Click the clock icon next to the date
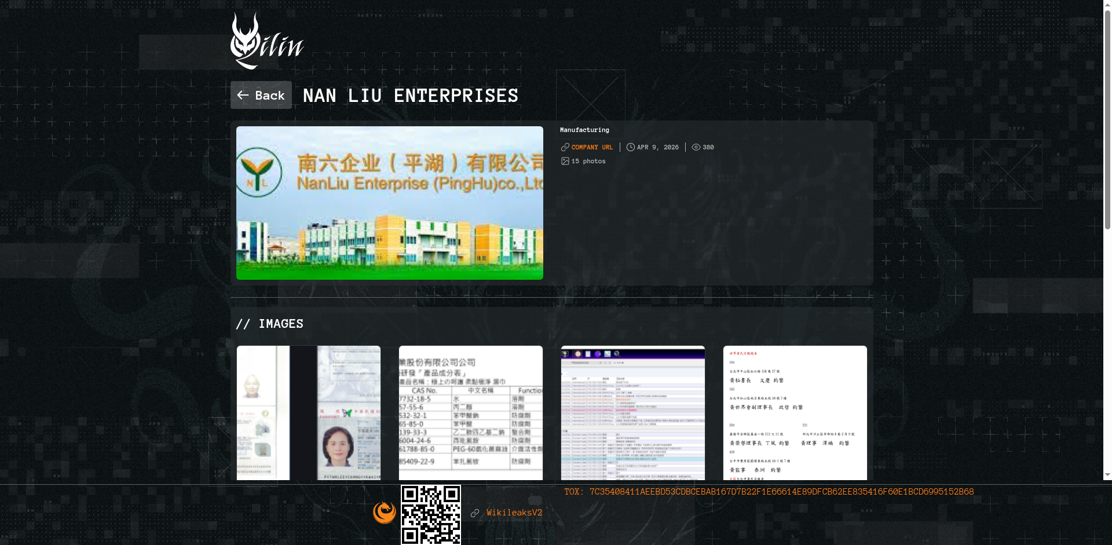1112x545 pixels. 631,147
